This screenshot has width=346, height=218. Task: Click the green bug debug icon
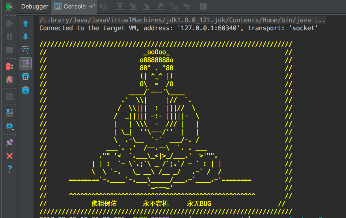click(10, 7)
